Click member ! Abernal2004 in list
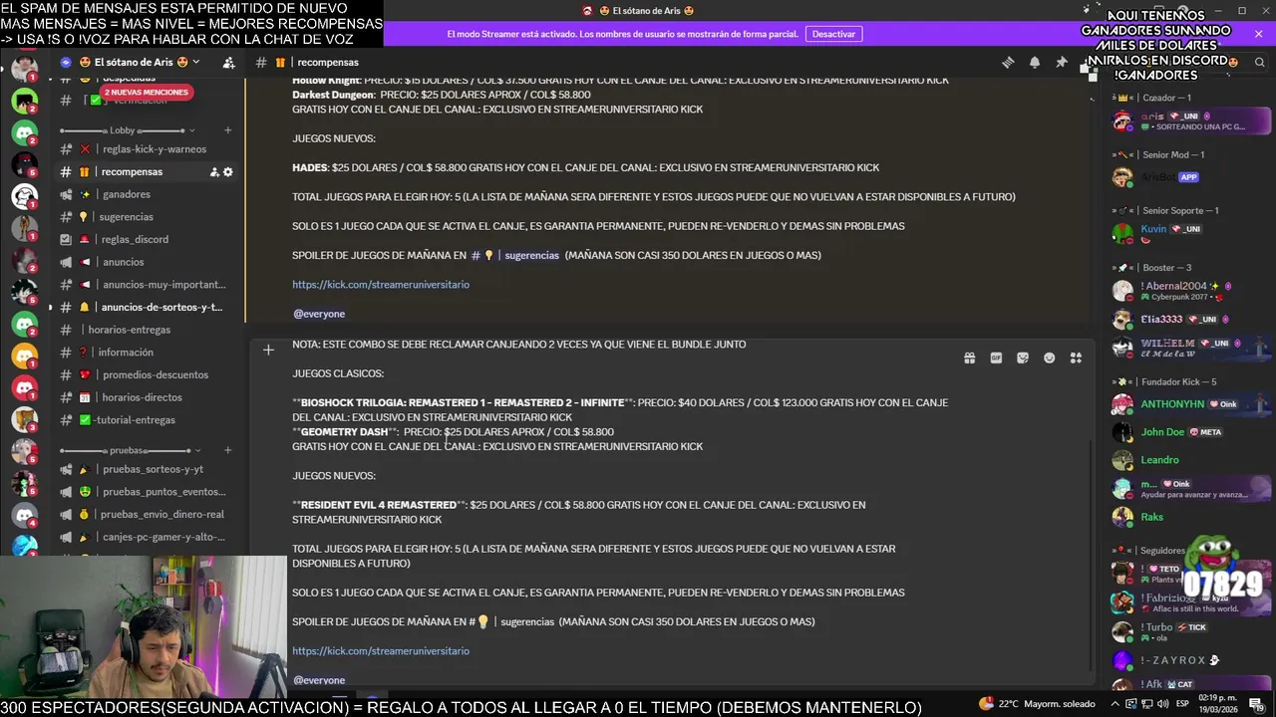The height and width of the screenshot is (717, 1276). [x=1191, y=291]
